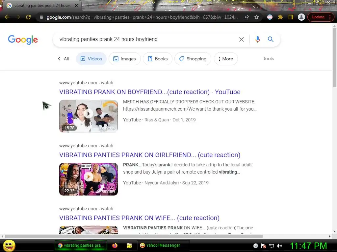Switch to the Shopping tab
Image resolution: width=337 pixels, height=252 pixels.
coord(193,59)
